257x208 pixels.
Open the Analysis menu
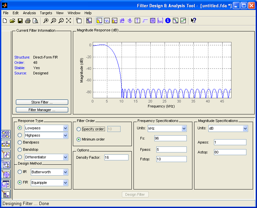point(29,13)
